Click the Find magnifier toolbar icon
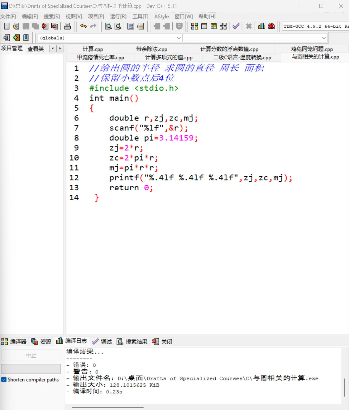 (x=108, y=26)
